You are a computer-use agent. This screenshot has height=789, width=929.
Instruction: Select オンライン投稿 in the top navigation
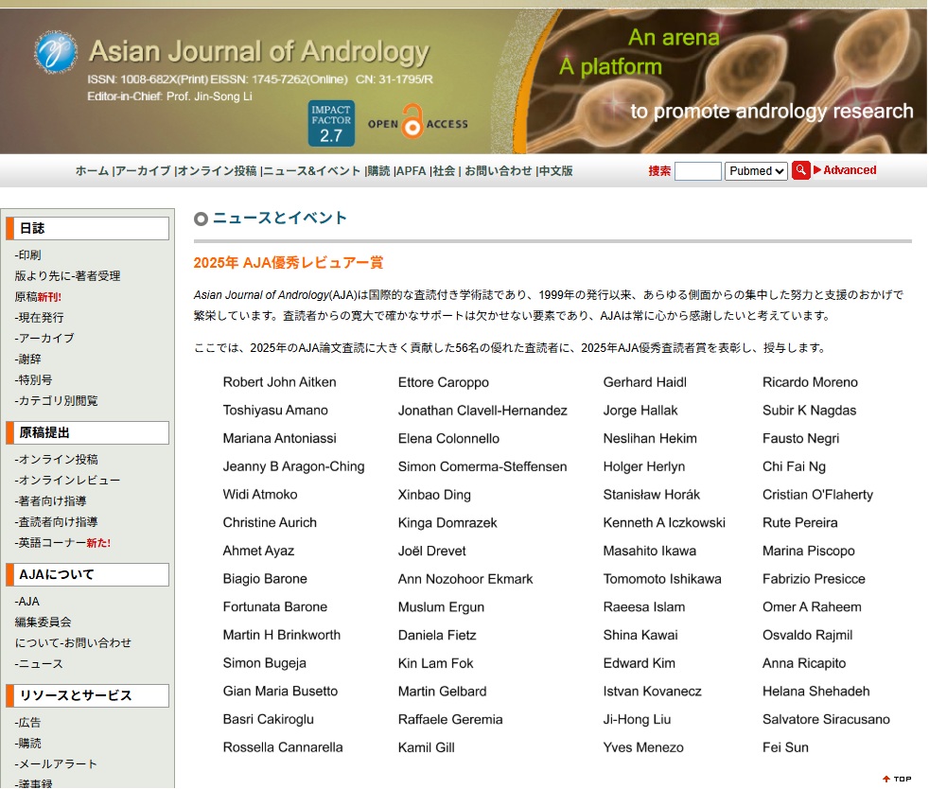click(217, 171)
